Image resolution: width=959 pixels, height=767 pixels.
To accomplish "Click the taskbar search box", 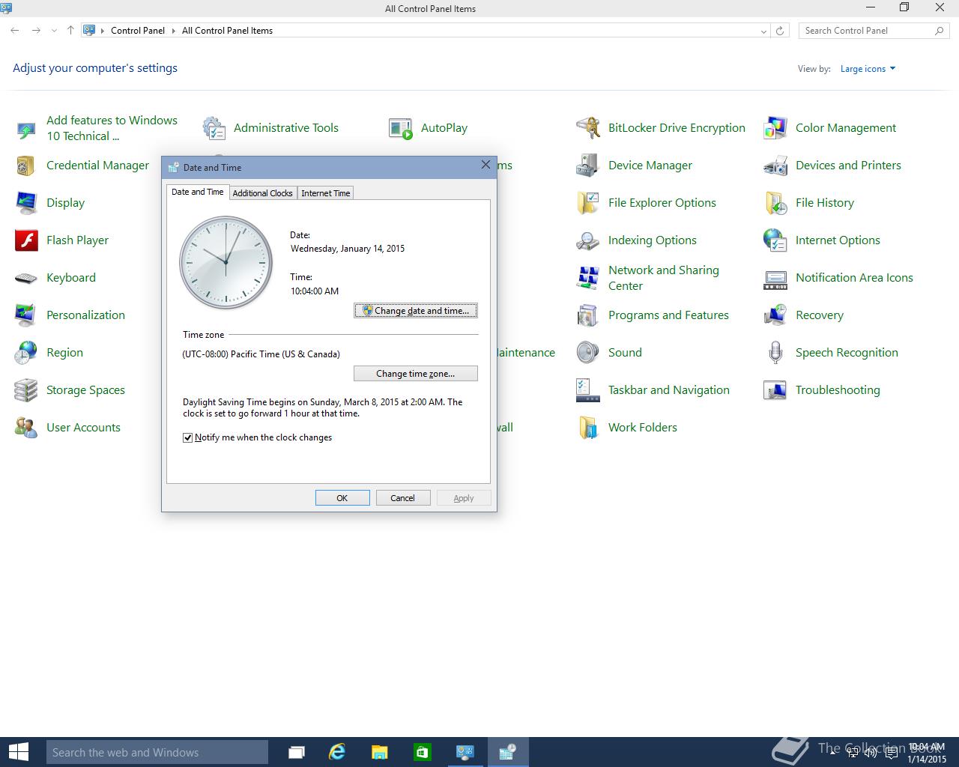I will [x=157, y=753].
